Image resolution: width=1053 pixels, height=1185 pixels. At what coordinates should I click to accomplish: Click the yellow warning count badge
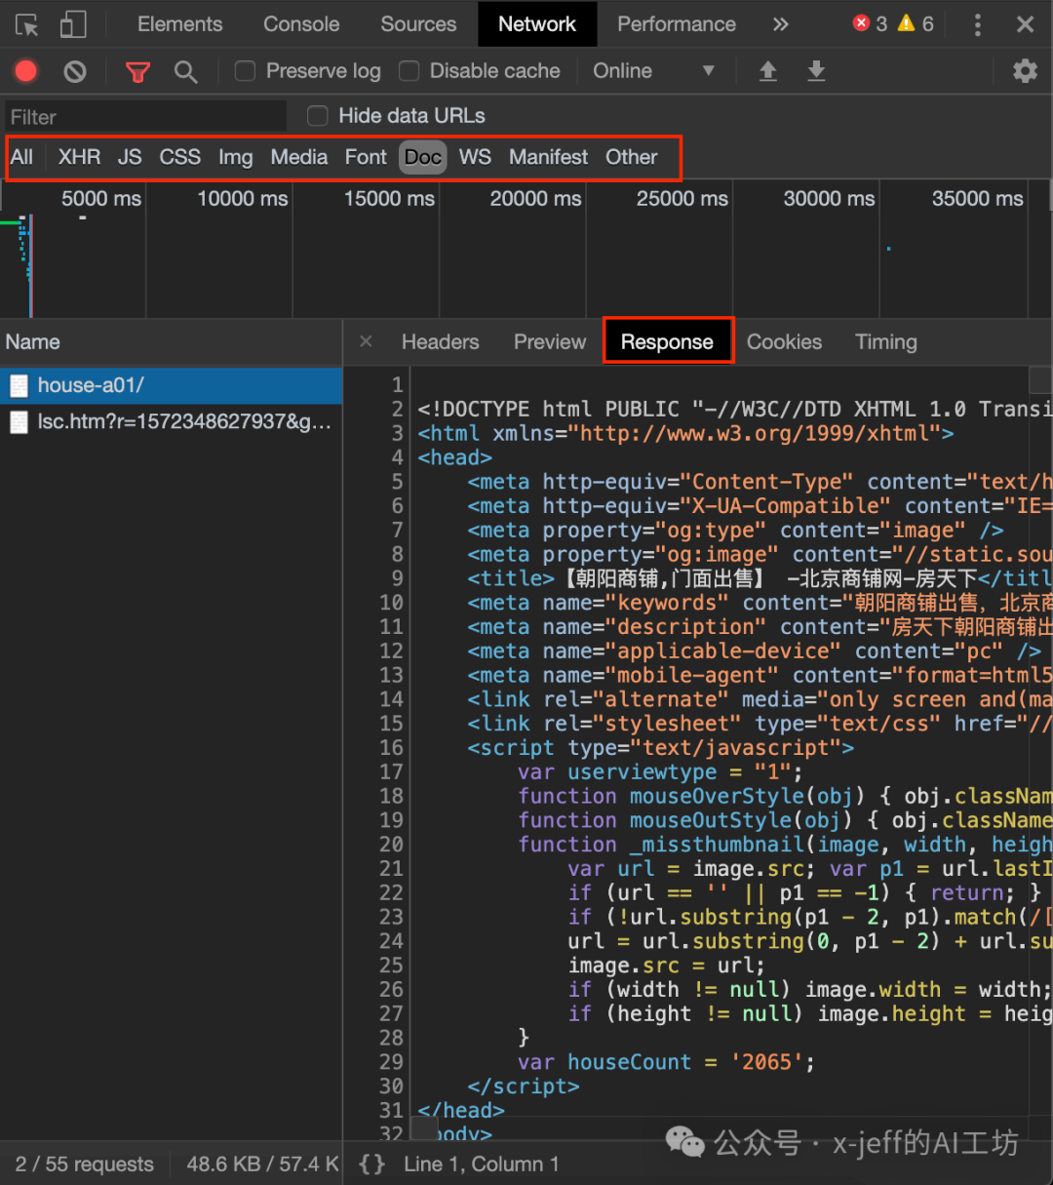(x=916, y=23)
